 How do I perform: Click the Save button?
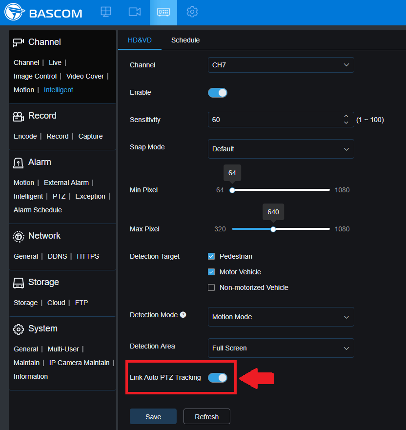153,416
